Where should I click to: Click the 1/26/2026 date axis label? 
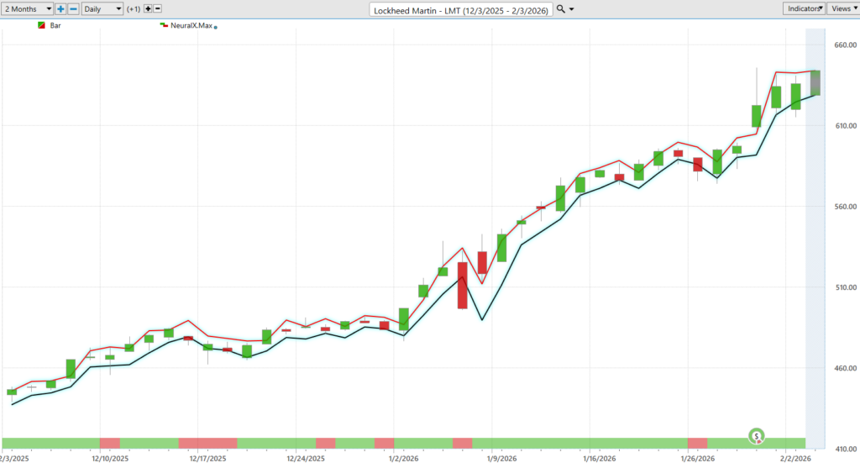[698, 458]
